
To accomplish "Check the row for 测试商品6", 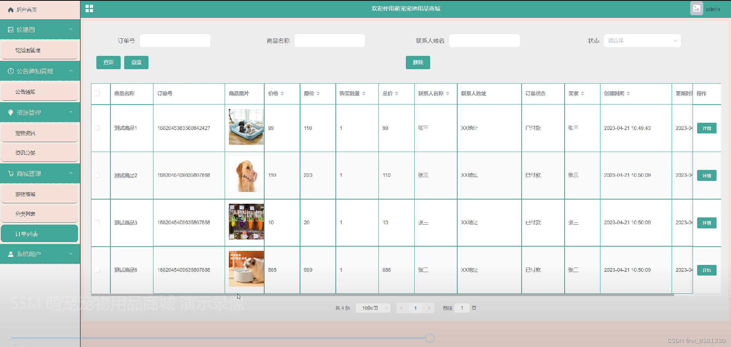I will coord(97,270).
